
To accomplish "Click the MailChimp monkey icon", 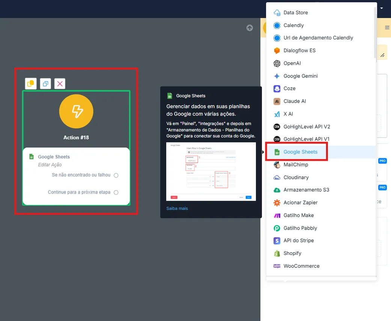I will (277, 165).
